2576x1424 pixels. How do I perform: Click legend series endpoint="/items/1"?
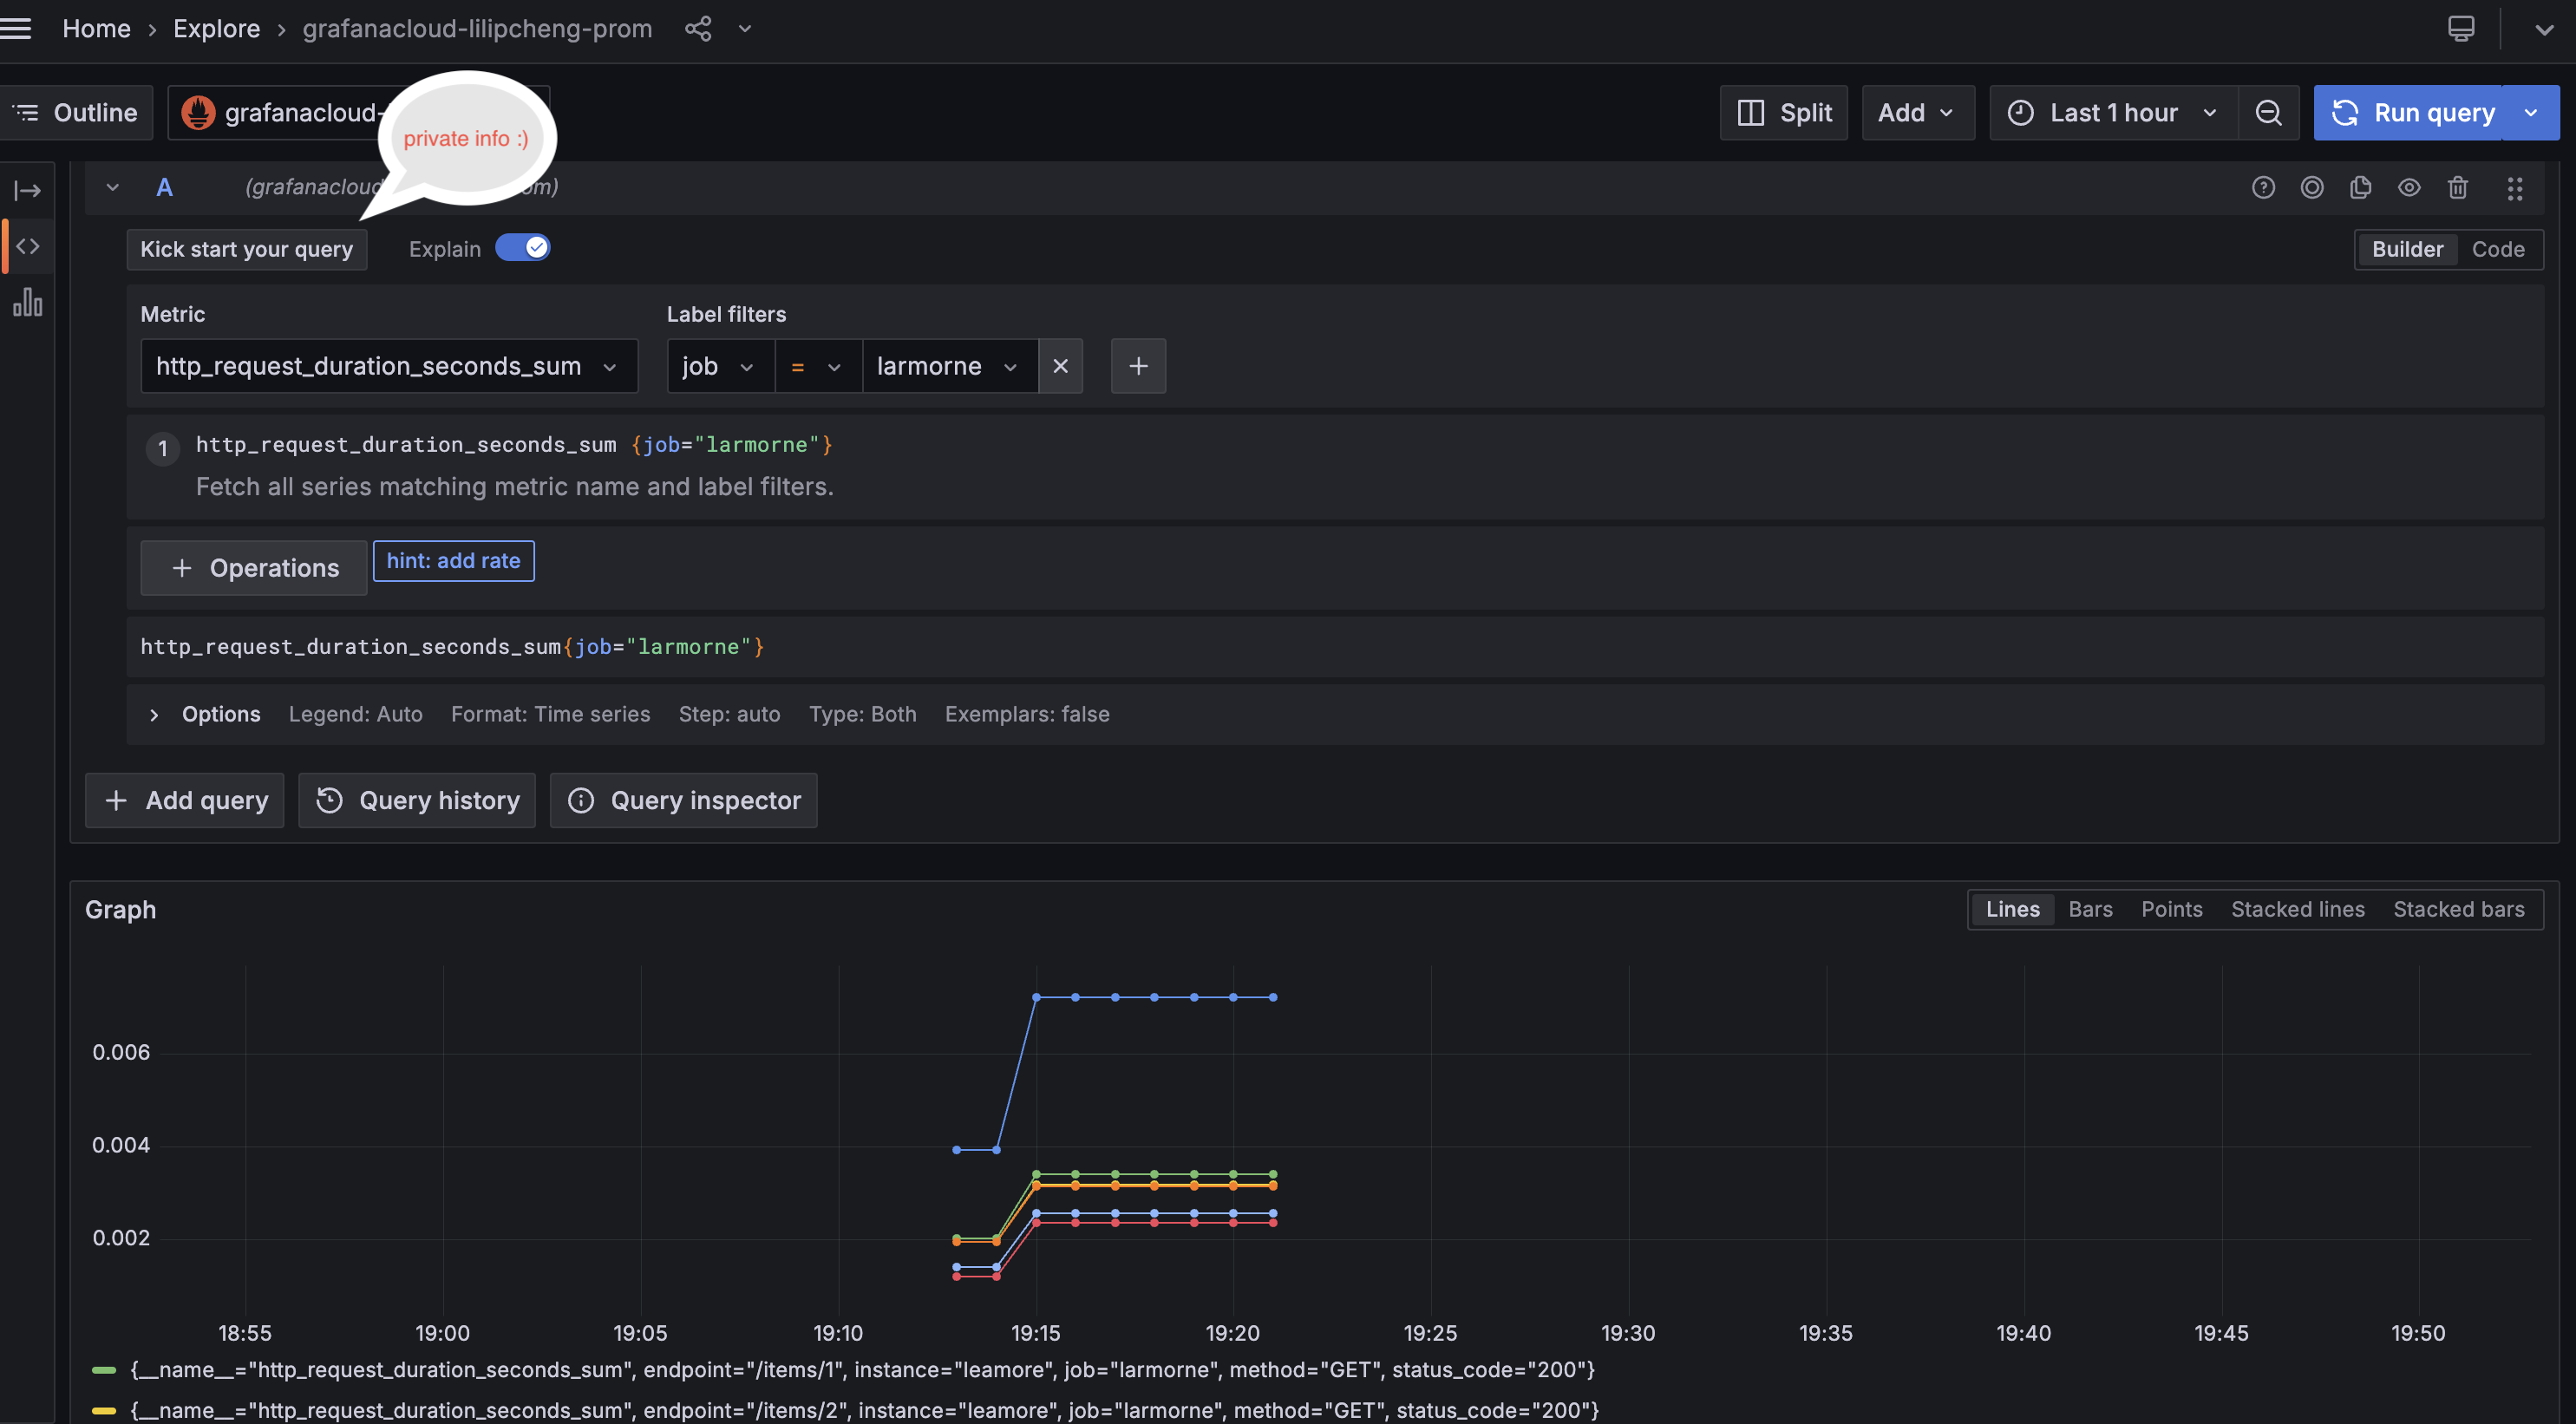[862, 1369]
